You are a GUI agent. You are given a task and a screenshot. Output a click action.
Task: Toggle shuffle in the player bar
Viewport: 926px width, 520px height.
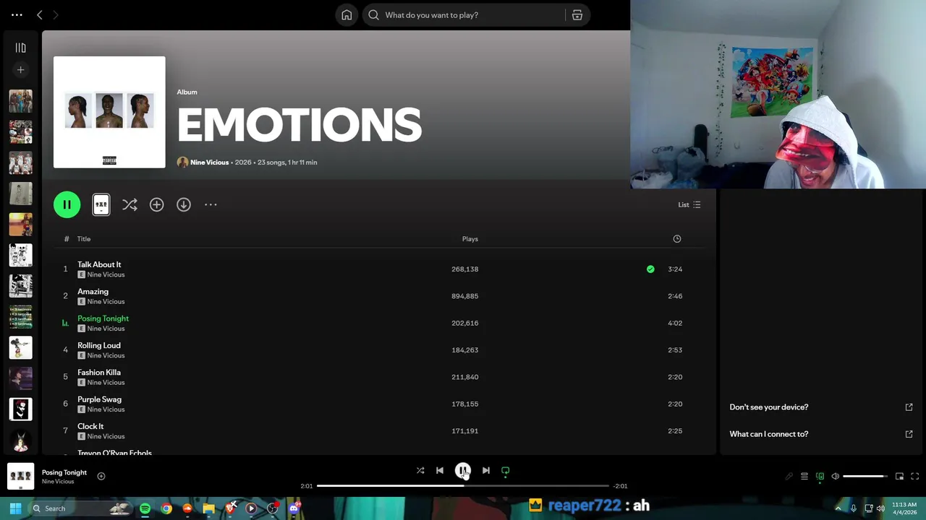pyautogui.click(x=420, y=471)
